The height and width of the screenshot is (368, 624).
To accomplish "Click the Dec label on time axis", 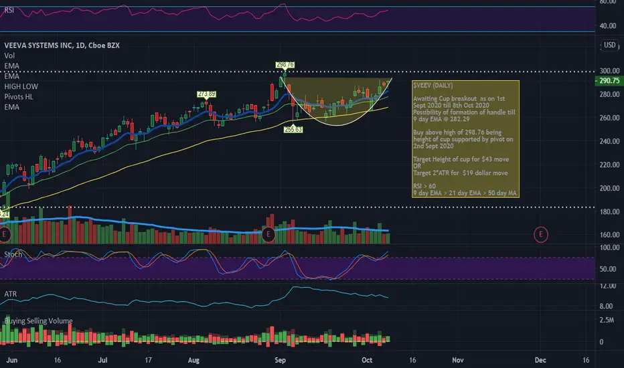I will [x=540, y=360].
